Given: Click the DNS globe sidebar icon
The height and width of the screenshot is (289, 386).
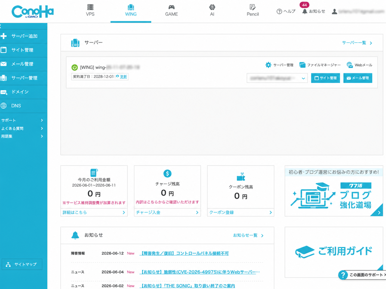Looking at the screenshot, I should pyautogui.click(x=3, y=106).
